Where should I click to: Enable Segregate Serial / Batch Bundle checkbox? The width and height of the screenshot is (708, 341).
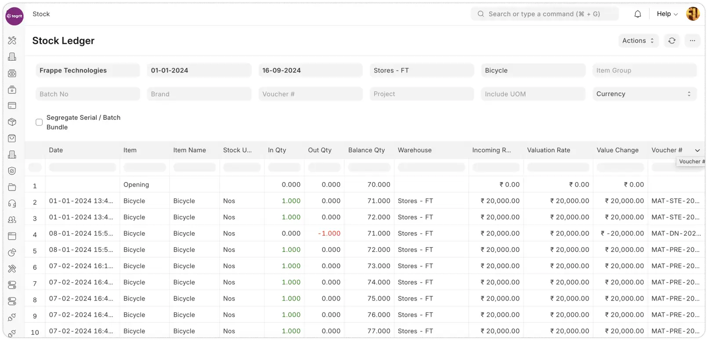click(39, 122)
